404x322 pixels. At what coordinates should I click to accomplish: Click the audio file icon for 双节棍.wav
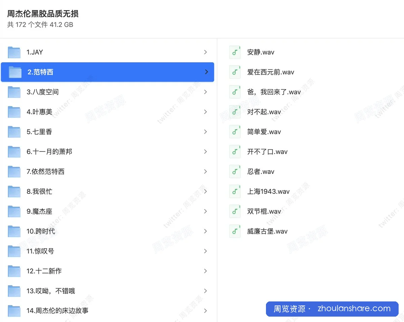[x=235, y=211]
